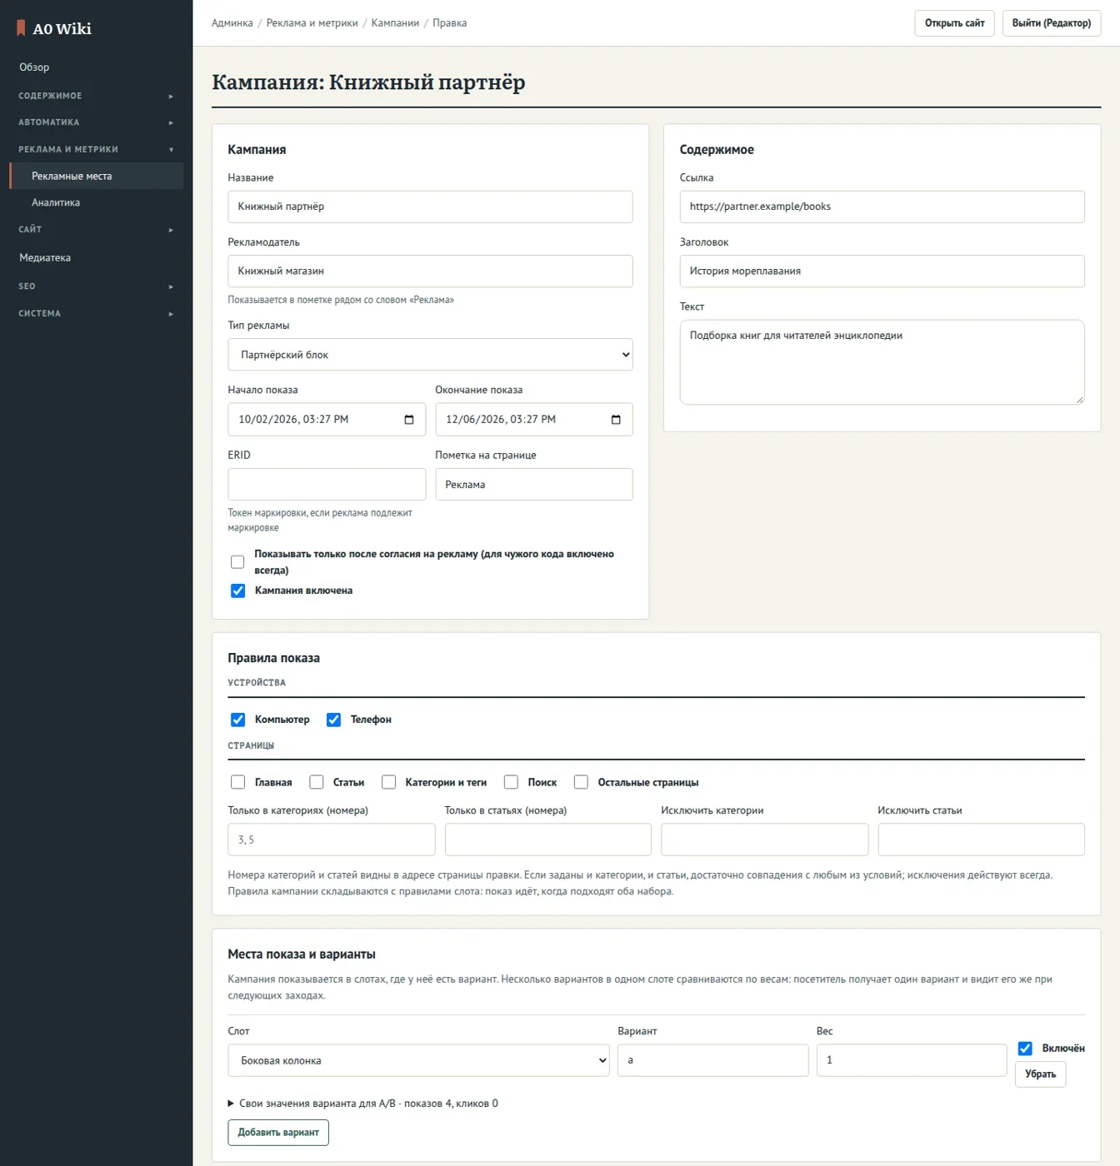Click Выйти (Редактор) button
This screenshot has width=1120, height=1166.
pos(1052,23)
